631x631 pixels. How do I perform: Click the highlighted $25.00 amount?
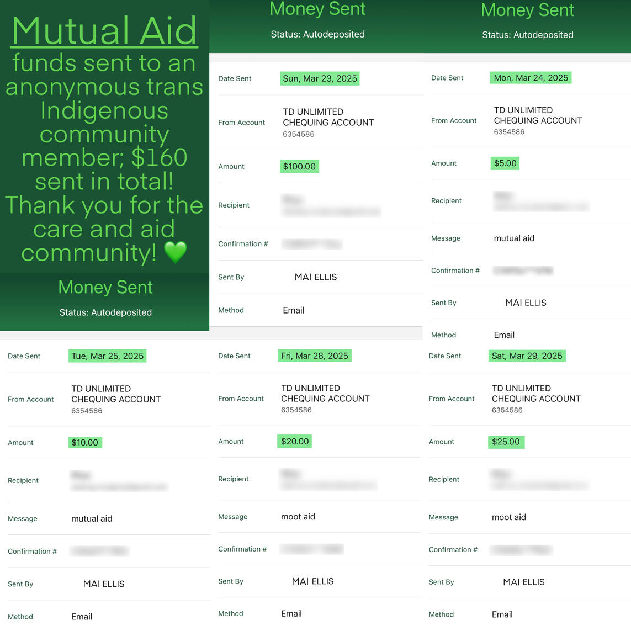coord(506,442)
